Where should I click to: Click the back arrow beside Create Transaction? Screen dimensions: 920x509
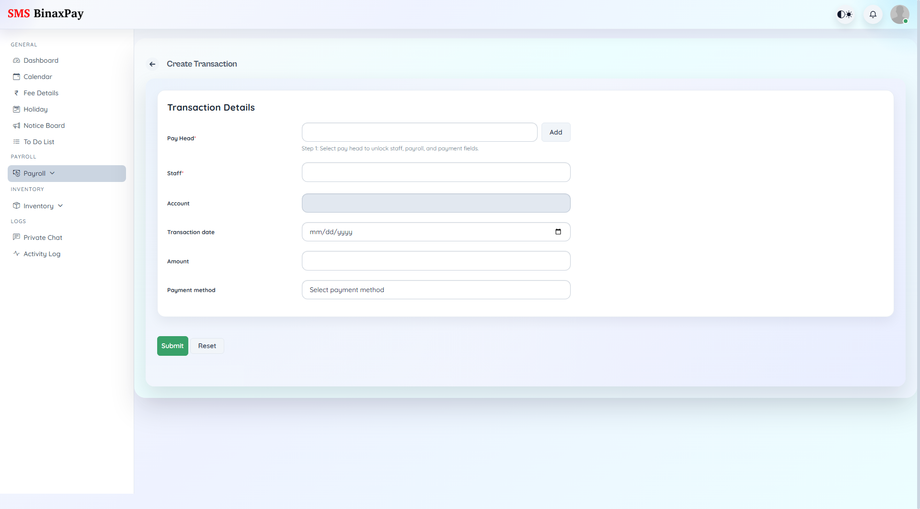(152, 64)
